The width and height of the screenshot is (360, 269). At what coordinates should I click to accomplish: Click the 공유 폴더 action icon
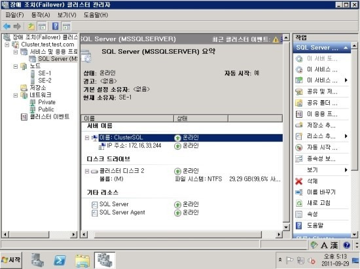click(x=299, y=103)
